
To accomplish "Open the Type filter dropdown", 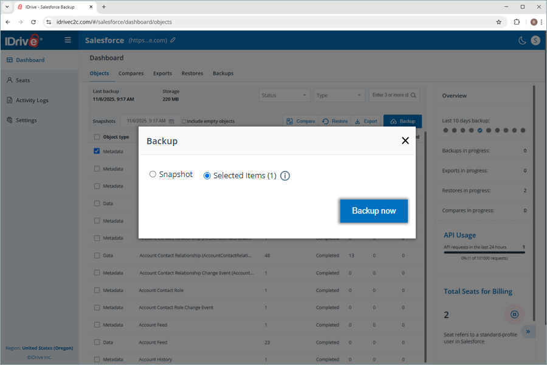I will [x=339, y=96].
